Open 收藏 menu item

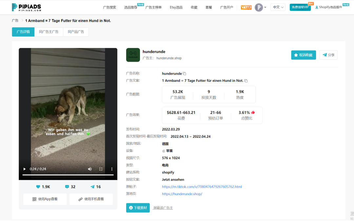tap(194, 7)
